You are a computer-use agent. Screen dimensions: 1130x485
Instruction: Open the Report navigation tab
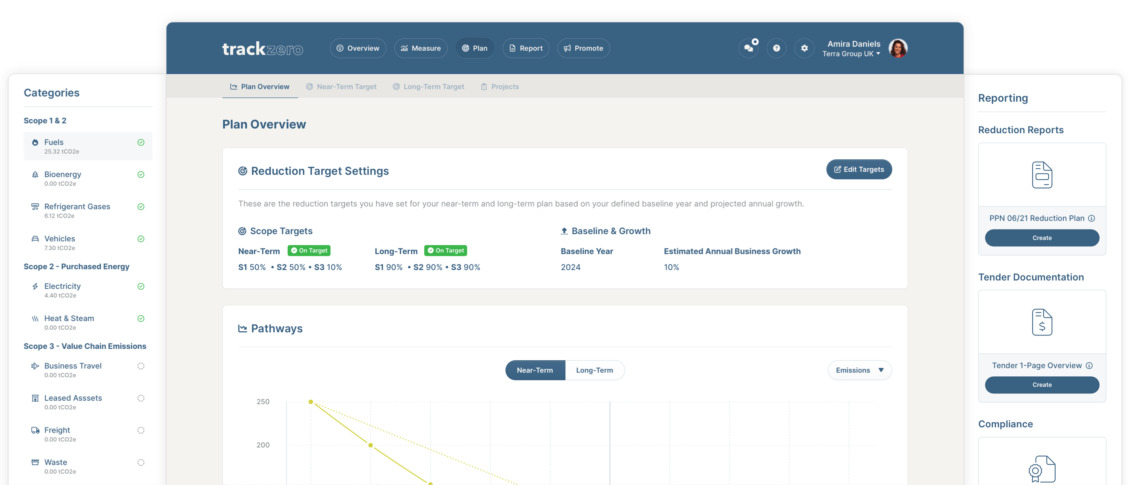pos(526,48)
